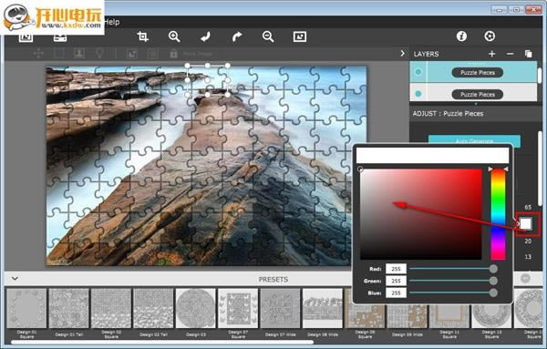Click the zoom in magnifier icon
547x349 pixels.
coord(174,36)
